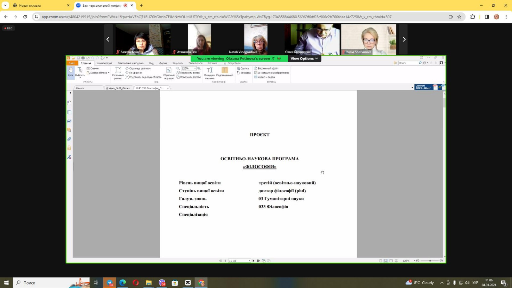Open the Справка ribbon tab
Image resolution: width=512 pixels, height=288 pixels.
[x=212, y=63]
